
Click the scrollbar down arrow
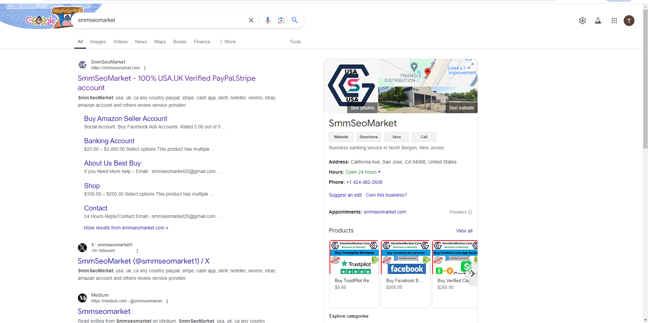tap(645, 320)
